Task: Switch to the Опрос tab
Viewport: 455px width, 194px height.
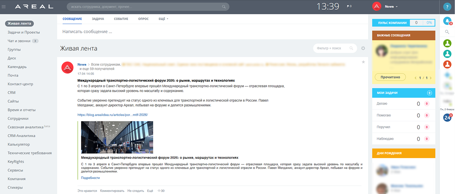Action: [143, 19]
